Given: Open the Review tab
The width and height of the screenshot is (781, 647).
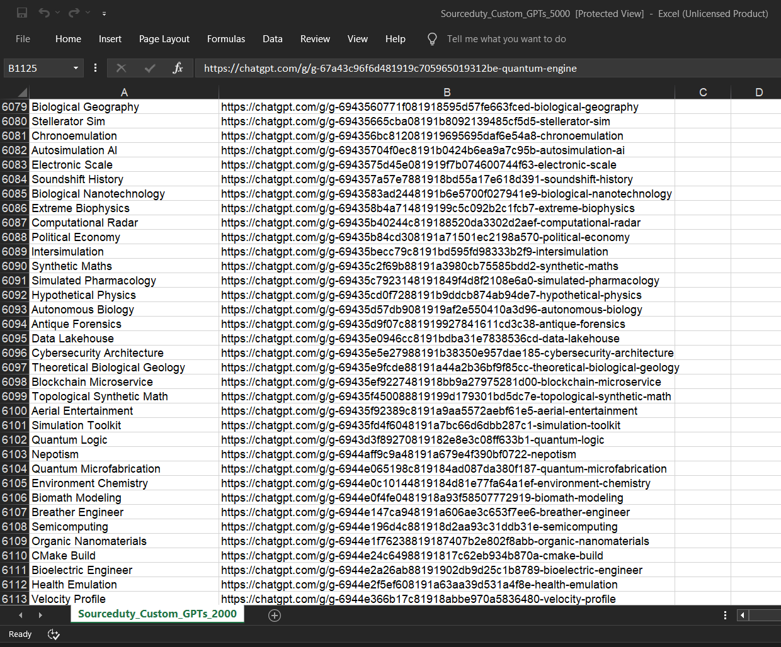Looking at the screenshot, I should (315, 39).
